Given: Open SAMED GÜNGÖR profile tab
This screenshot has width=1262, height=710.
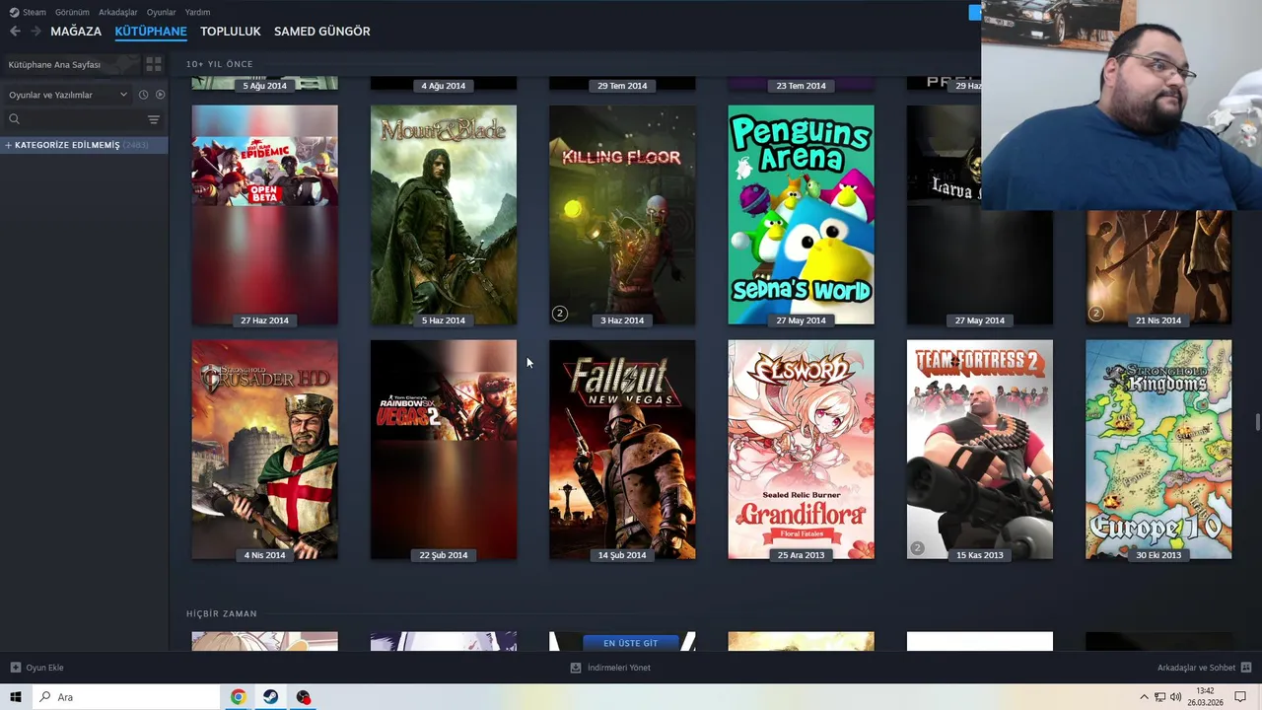Looking at the screenshot, I should [x=322, y=32].
